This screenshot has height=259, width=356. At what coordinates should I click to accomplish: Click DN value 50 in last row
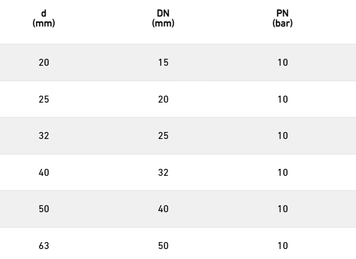click(163, 246)
